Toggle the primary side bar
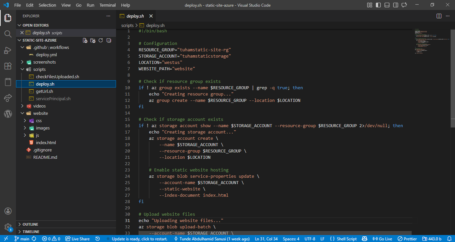455x242 pixels. 378,5
